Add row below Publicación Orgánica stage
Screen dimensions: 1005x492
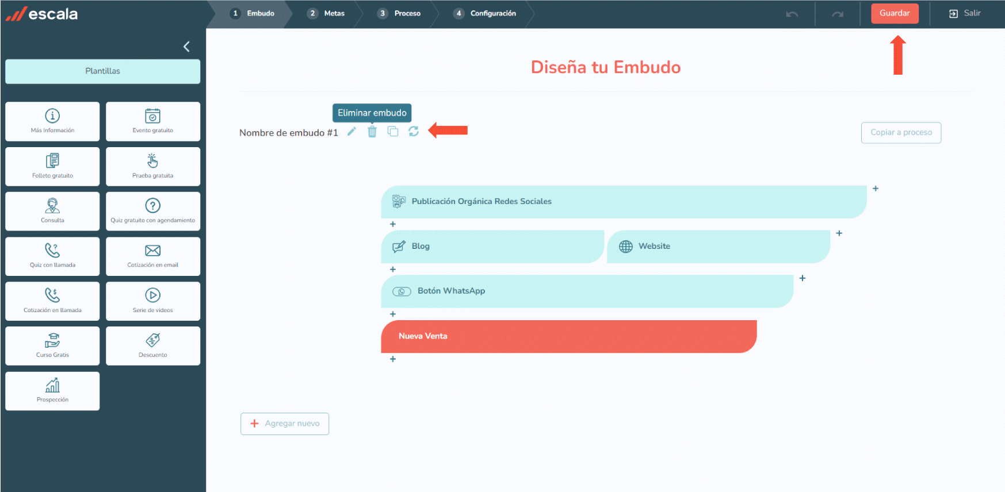[x=393, y=224]
